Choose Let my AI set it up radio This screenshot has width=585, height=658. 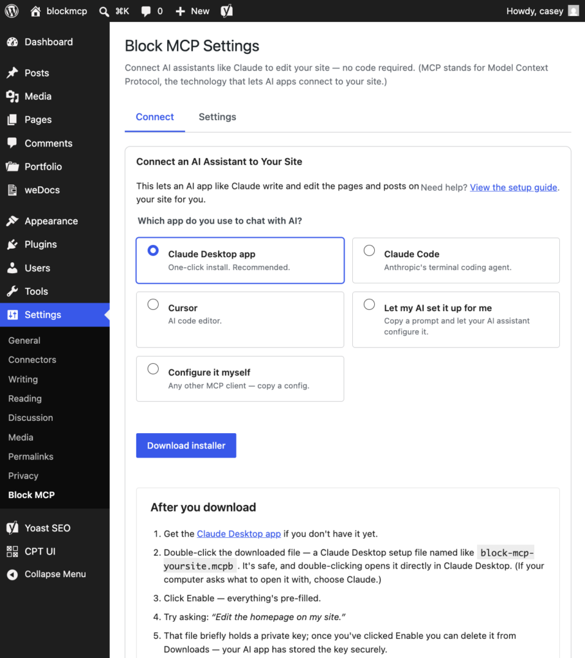click(x=369, y=304)
